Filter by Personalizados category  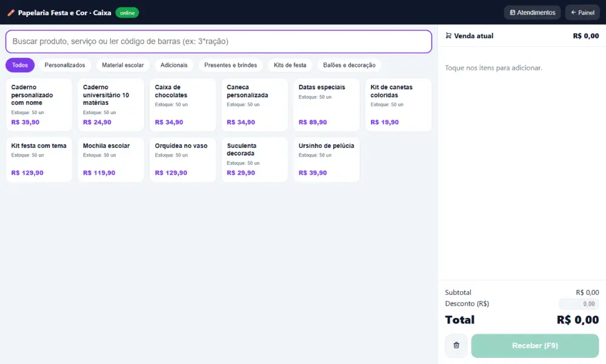[x=65, y=65]
